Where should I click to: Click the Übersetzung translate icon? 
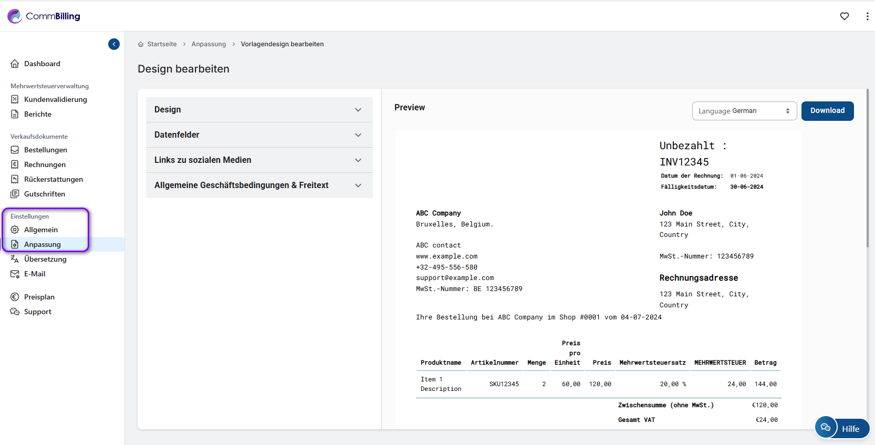(15, 259)
